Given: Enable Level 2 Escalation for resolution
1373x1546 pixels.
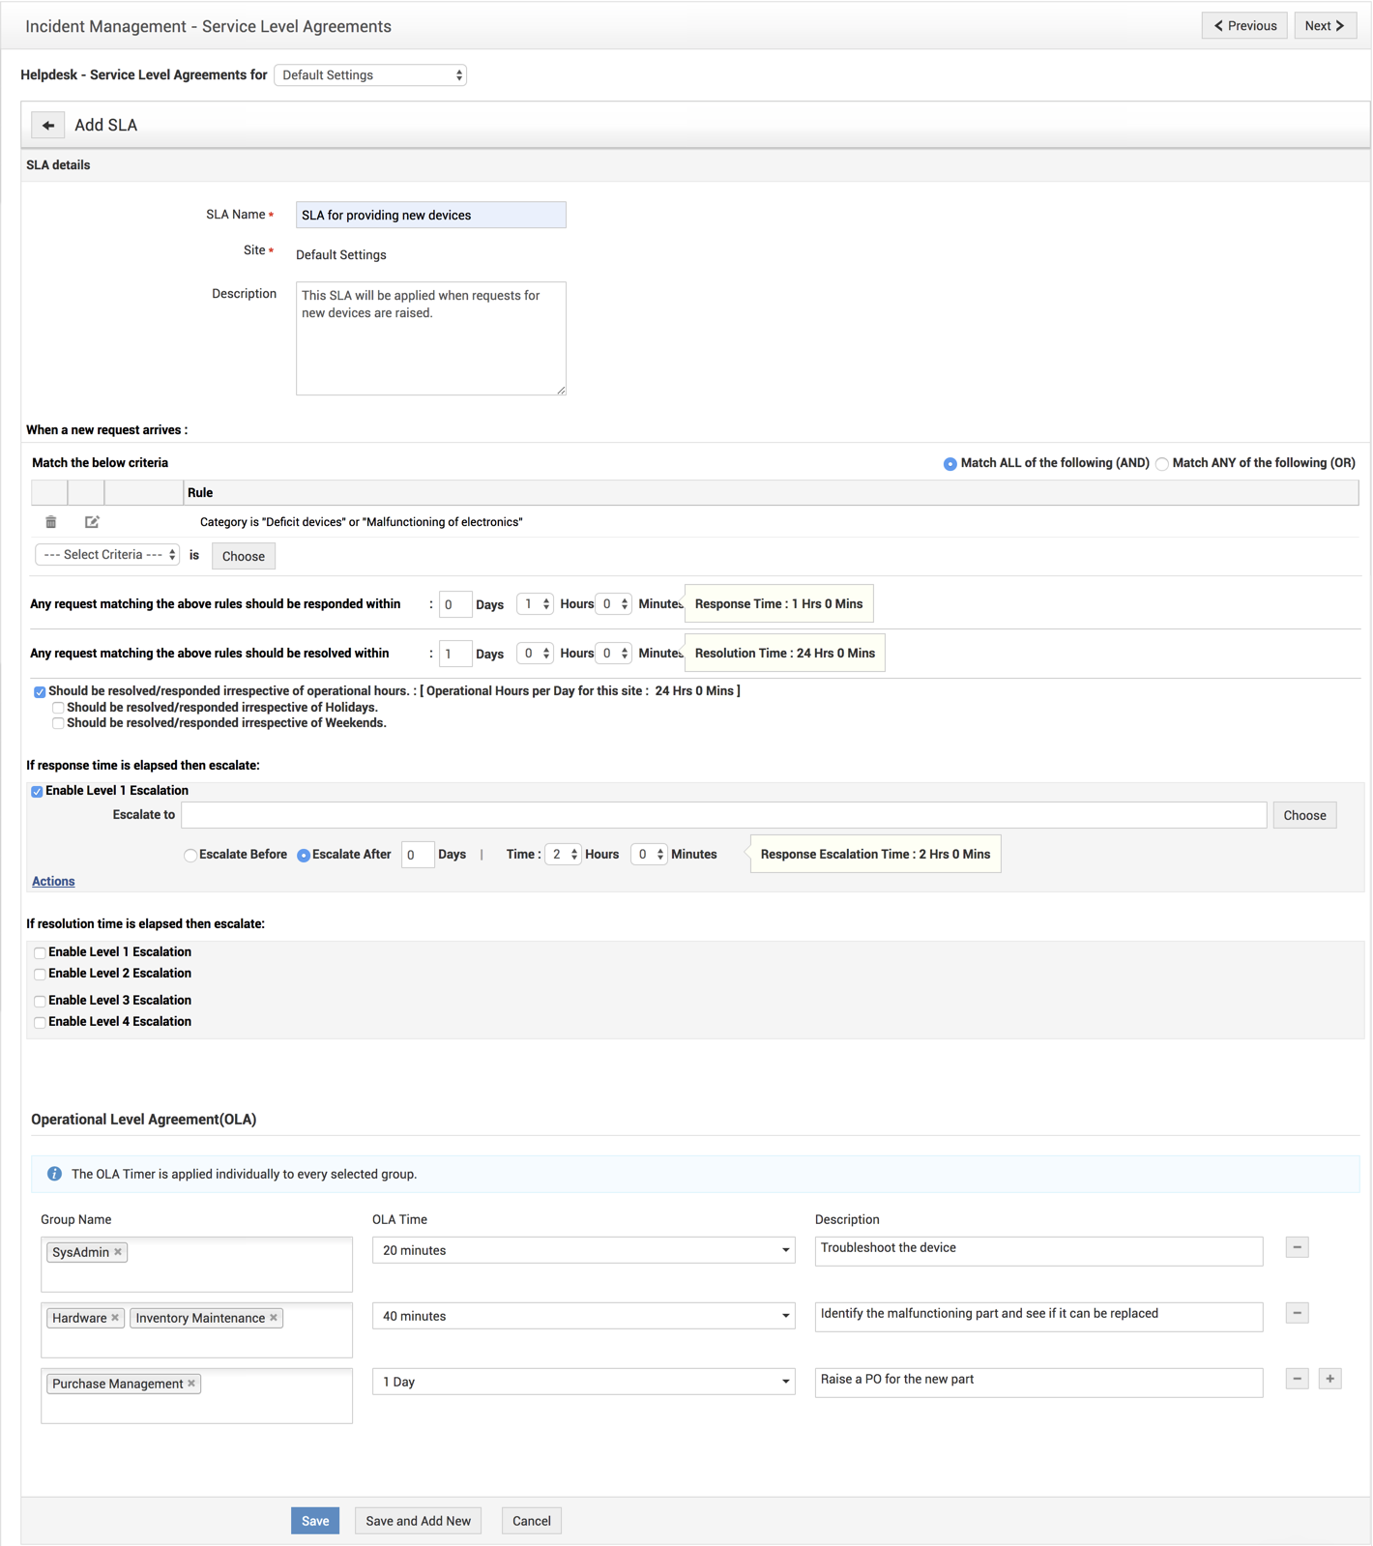Looking at the screenshot, I should tap(40, 975).
